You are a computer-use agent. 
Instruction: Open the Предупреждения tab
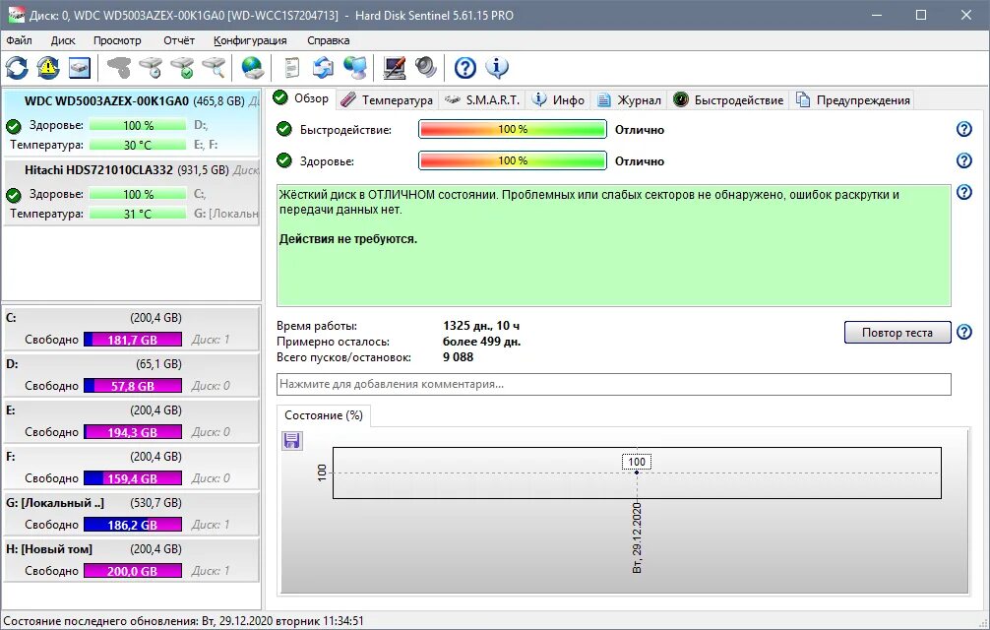coord(853,99)
